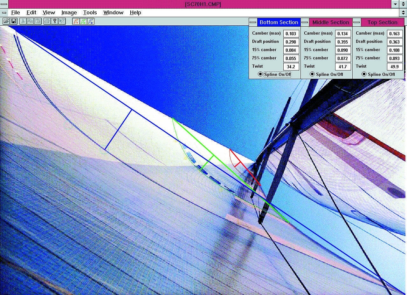Print the image using the Print icon
Viewport: 407px width, 295px height.
46,21
